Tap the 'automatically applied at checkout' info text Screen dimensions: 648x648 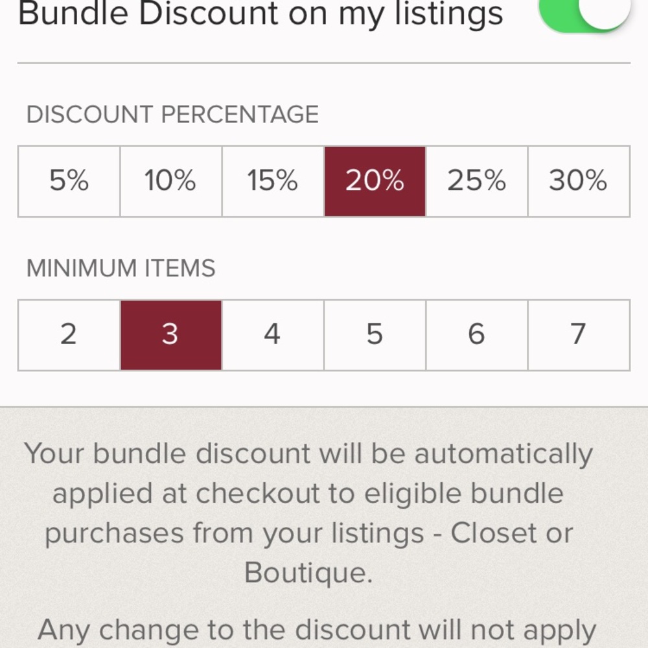[308, 473]
